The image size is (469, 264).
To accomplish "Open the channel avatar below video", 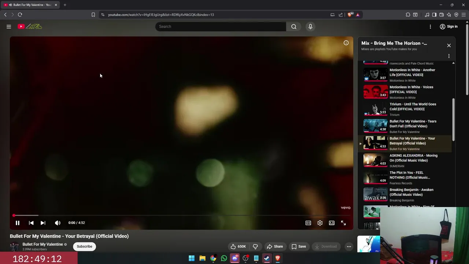I will pos(14,247).
